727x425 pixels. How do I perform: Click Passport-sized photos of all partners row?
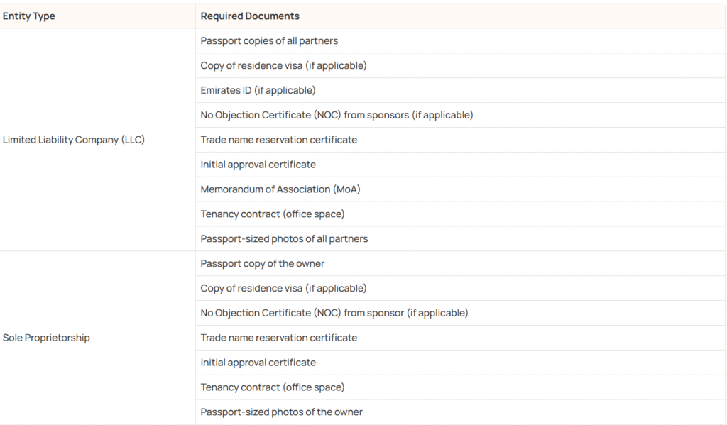pyautogui.click(x=460, y=238)
